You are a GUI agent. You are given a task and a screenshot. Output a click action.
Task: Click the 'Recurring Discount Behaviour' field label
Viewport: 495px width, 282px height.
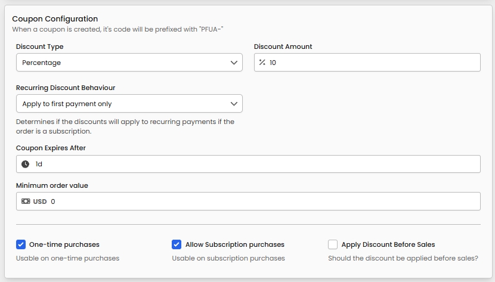66,88
